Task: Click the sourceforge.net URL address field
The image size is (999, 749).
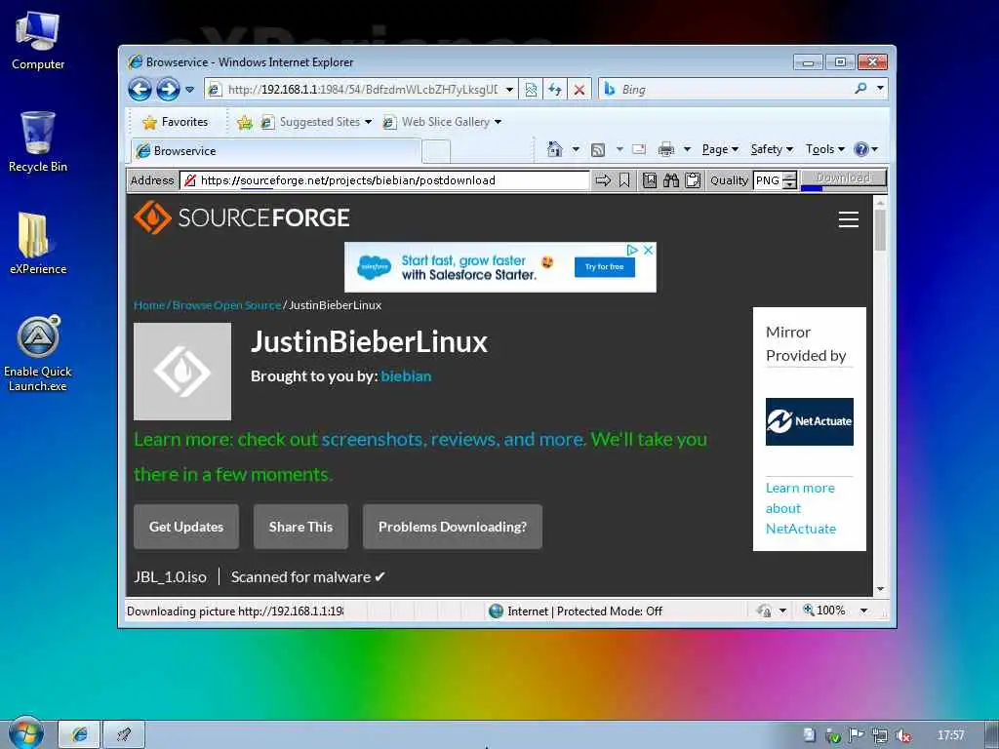Action: coord(384,180)
